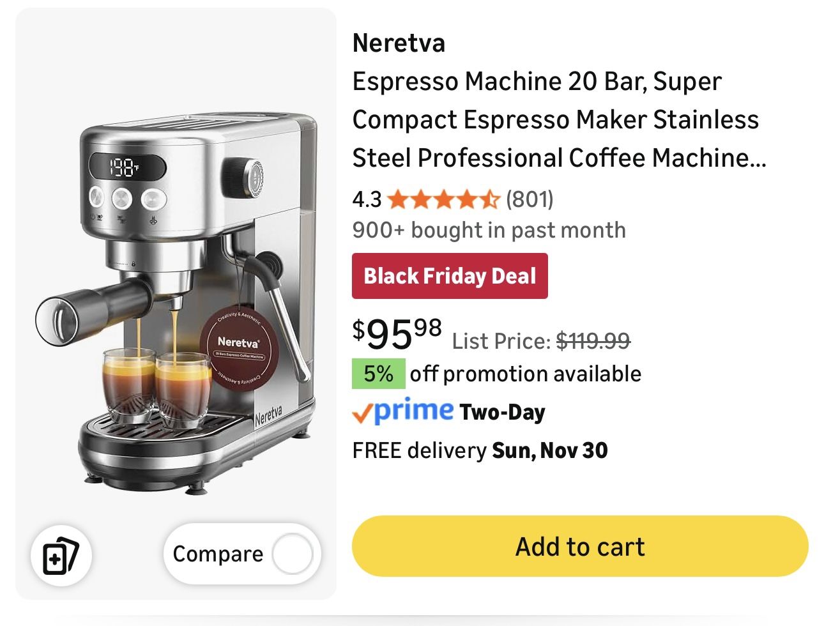Screen dimensions: 824x626
Task: Click the add-to-list stacked cards icon
Action: 61,555
